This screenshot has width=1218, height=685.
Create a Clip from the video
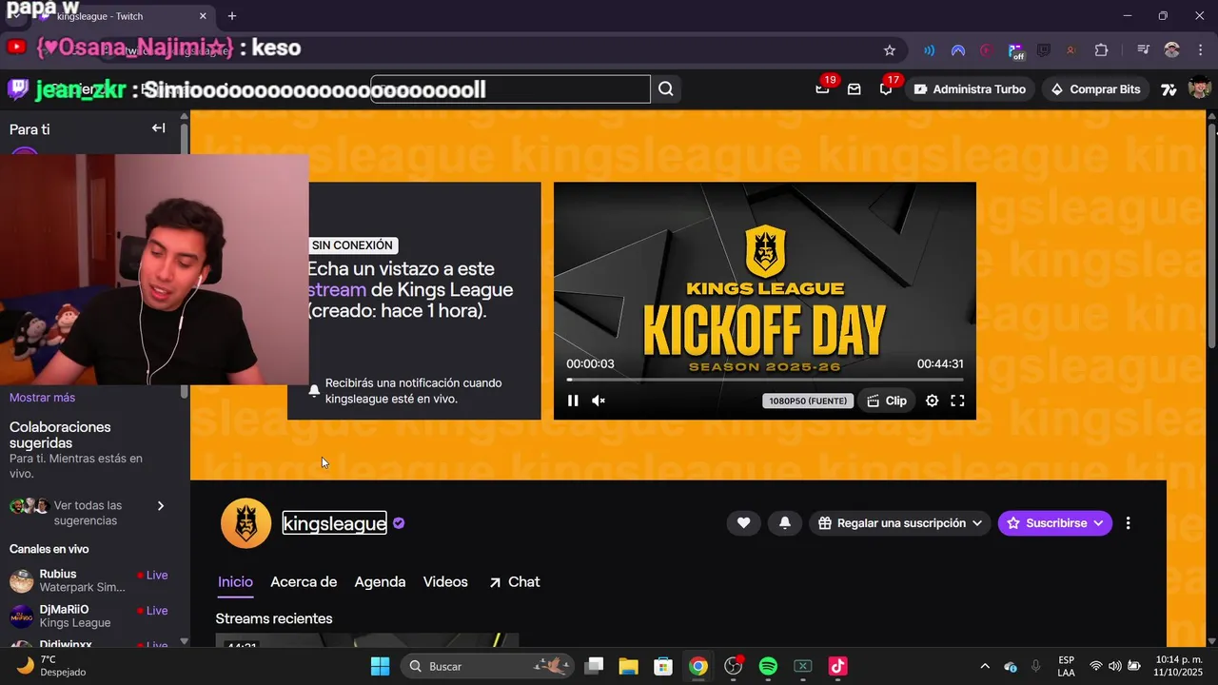click(x=886, y=401)
